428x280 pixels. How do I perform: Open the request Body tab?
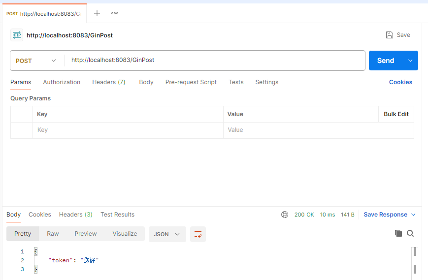[146, 82]
